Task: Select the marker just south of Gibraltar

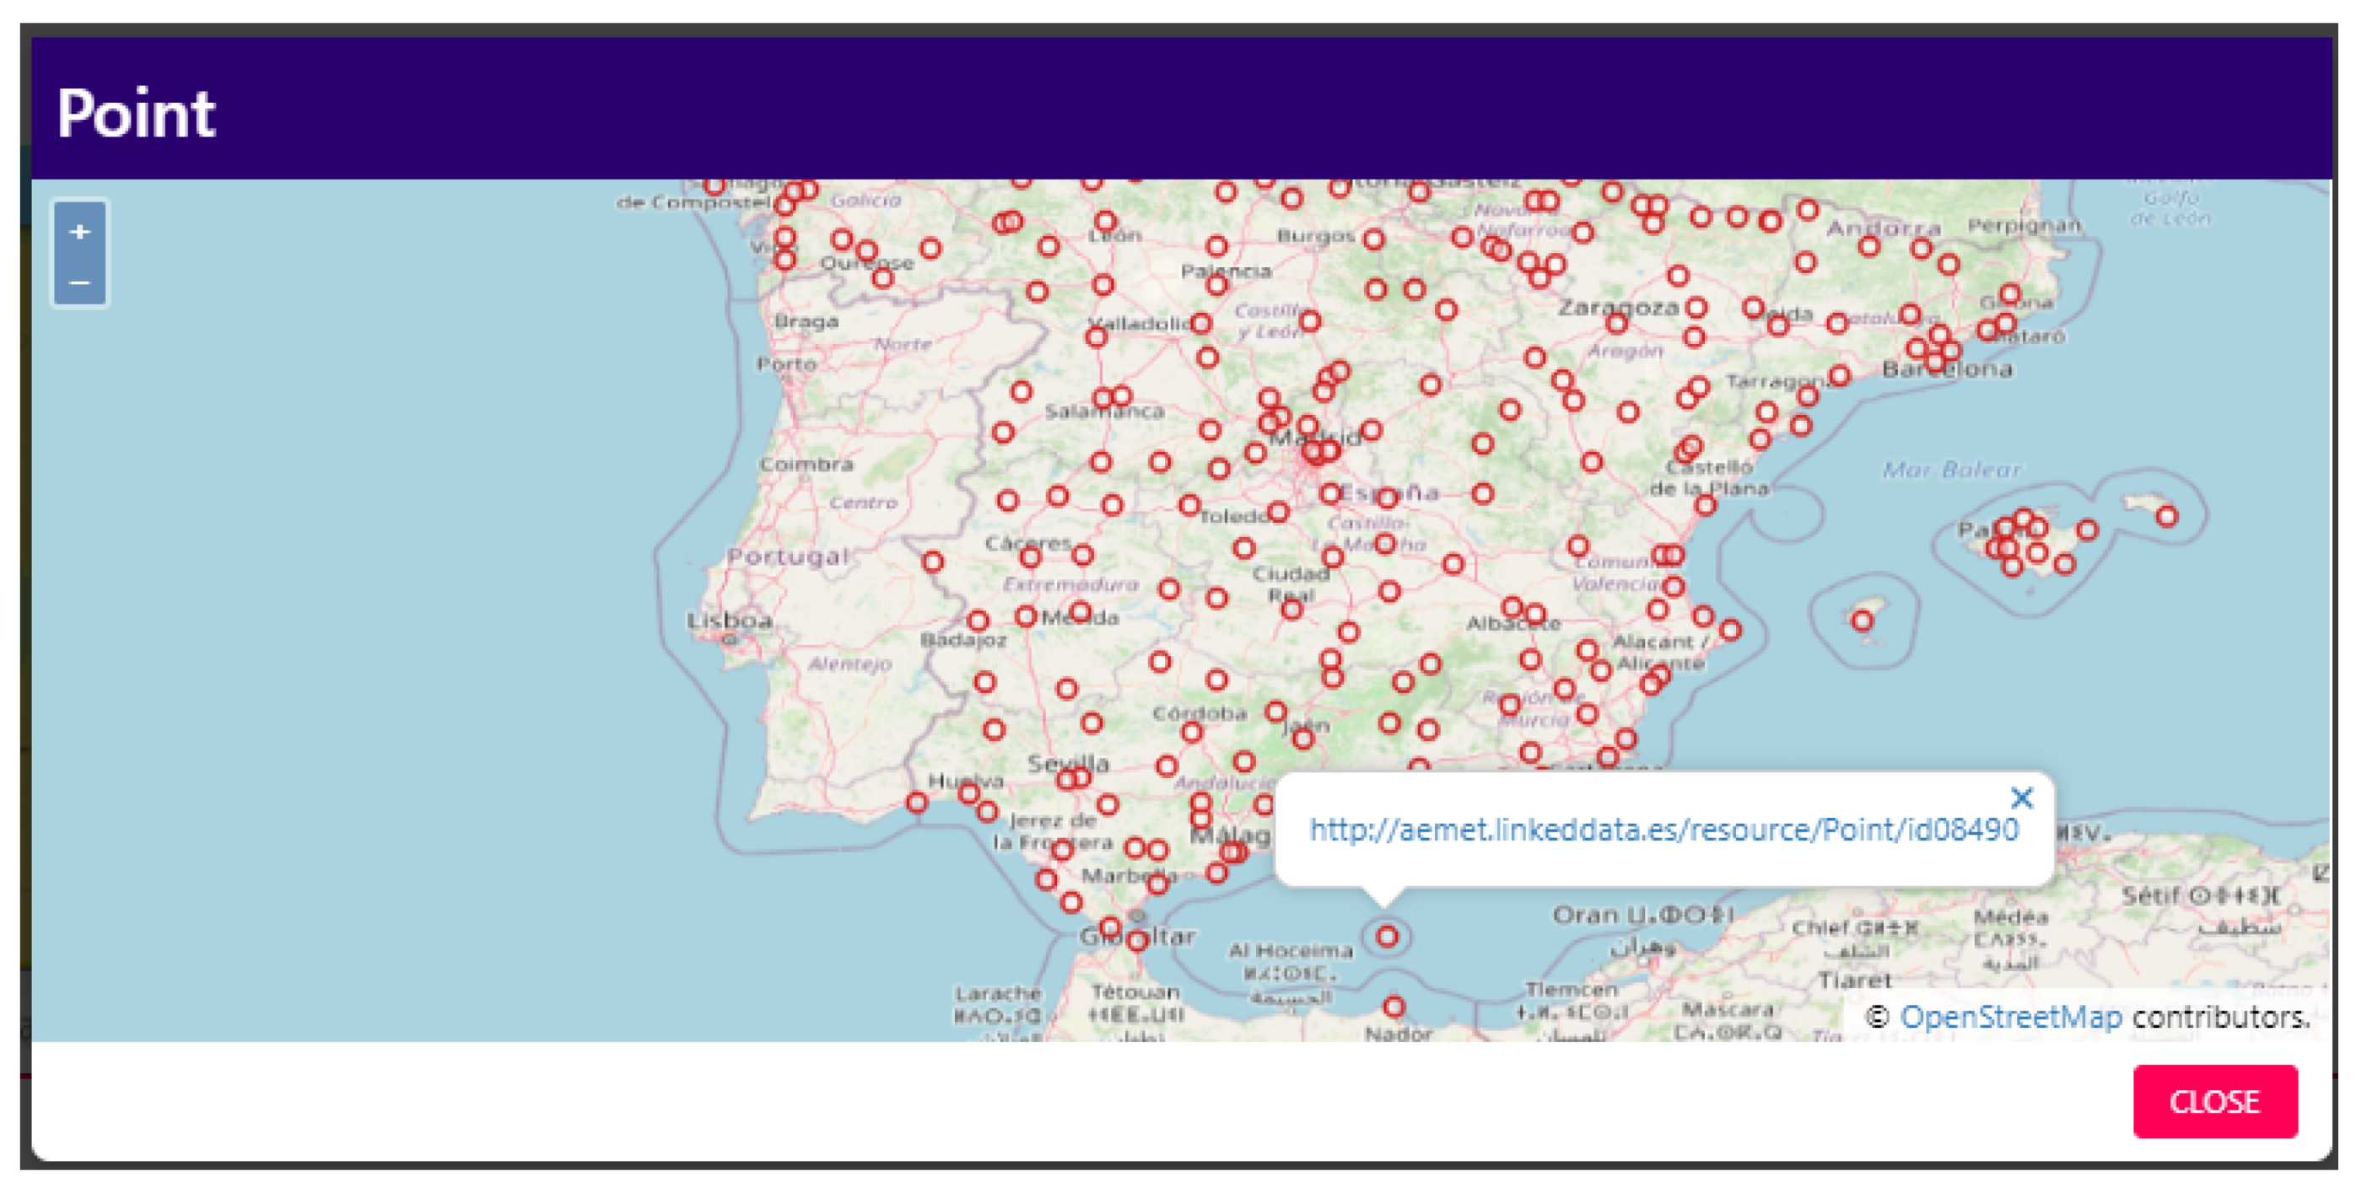Action: 1137,940
